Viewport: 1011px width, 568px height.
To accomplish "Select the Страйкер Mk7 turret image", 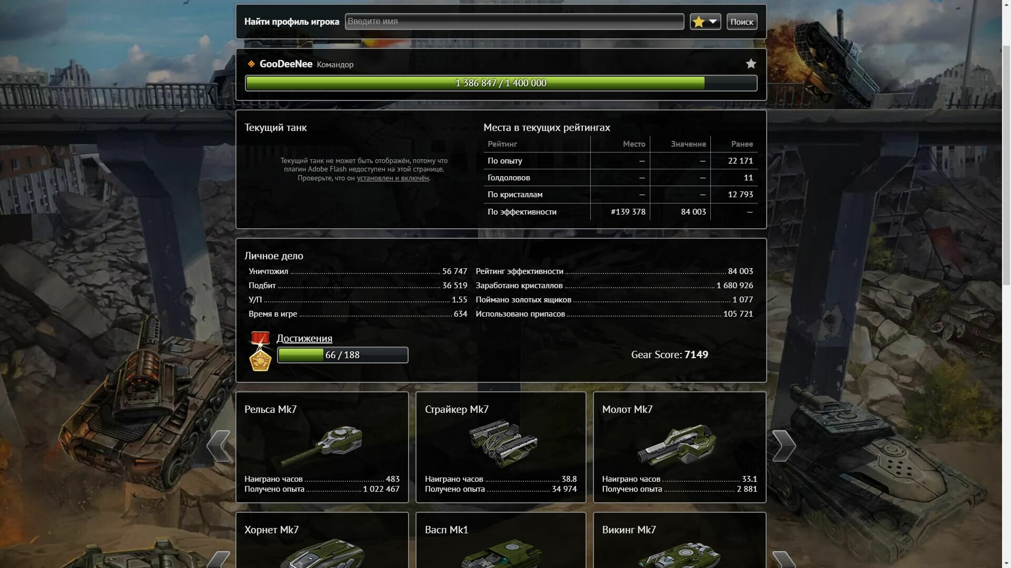I will (502, 443).
